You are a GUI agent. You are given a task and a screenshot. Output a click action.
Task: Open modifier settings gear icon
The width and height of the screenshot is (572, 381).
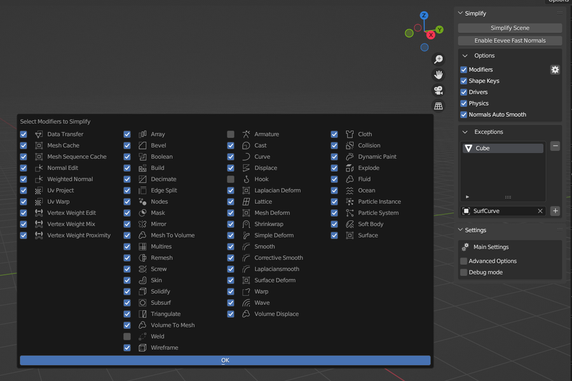(555, 70)
